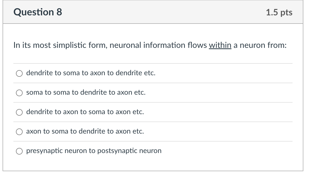Click the "1.5 pts" point value
Viewport: 309px width, 174px height.
279,12
